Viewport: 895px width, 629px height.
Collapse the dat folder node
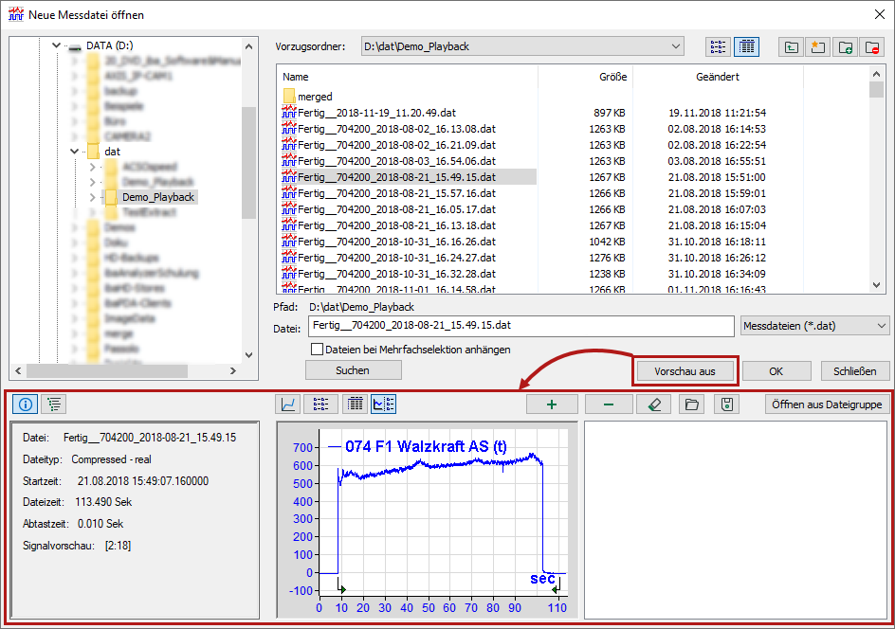74,152
